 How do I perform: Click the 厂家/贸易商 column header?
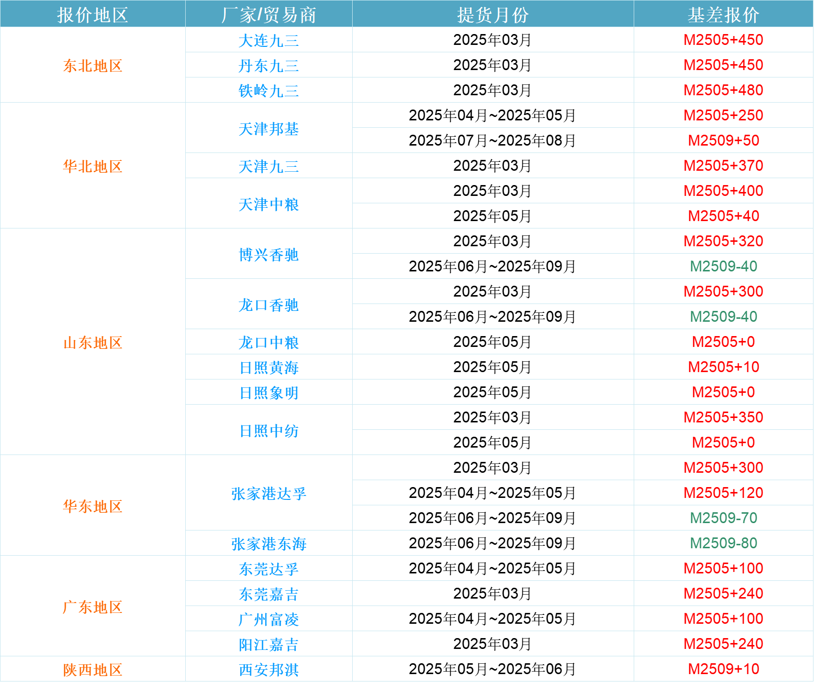[269, 14]
